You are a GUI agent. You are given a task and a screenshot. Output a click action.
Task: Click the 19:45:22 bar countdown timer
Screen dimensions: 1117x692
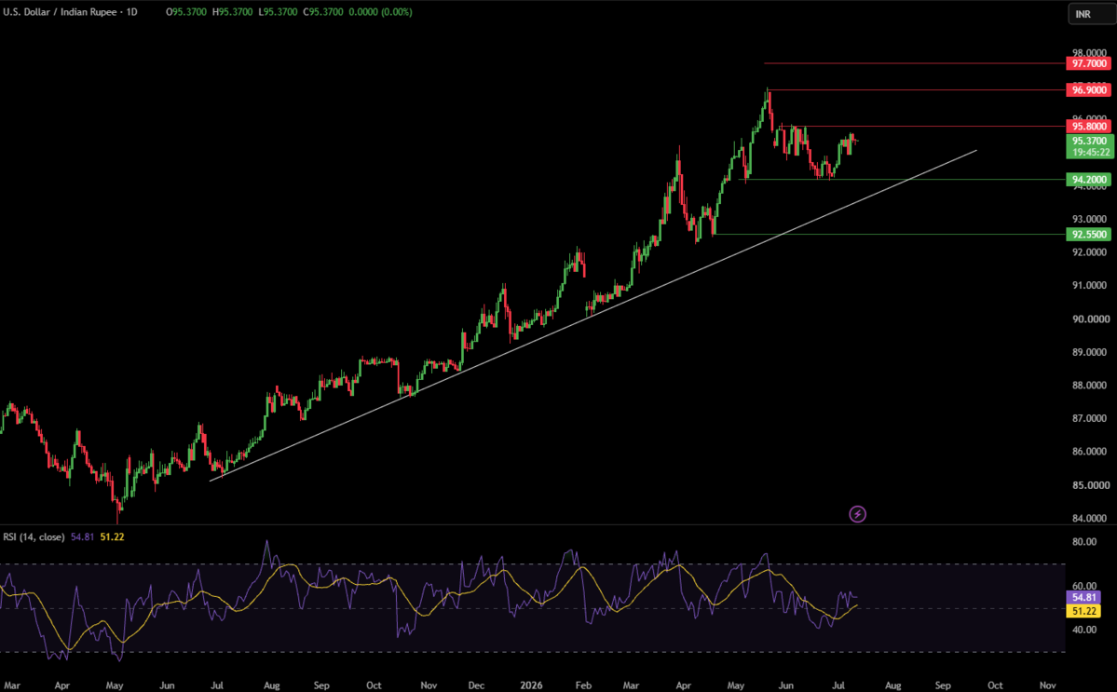pyautogui.click(x=1090, y=153)
